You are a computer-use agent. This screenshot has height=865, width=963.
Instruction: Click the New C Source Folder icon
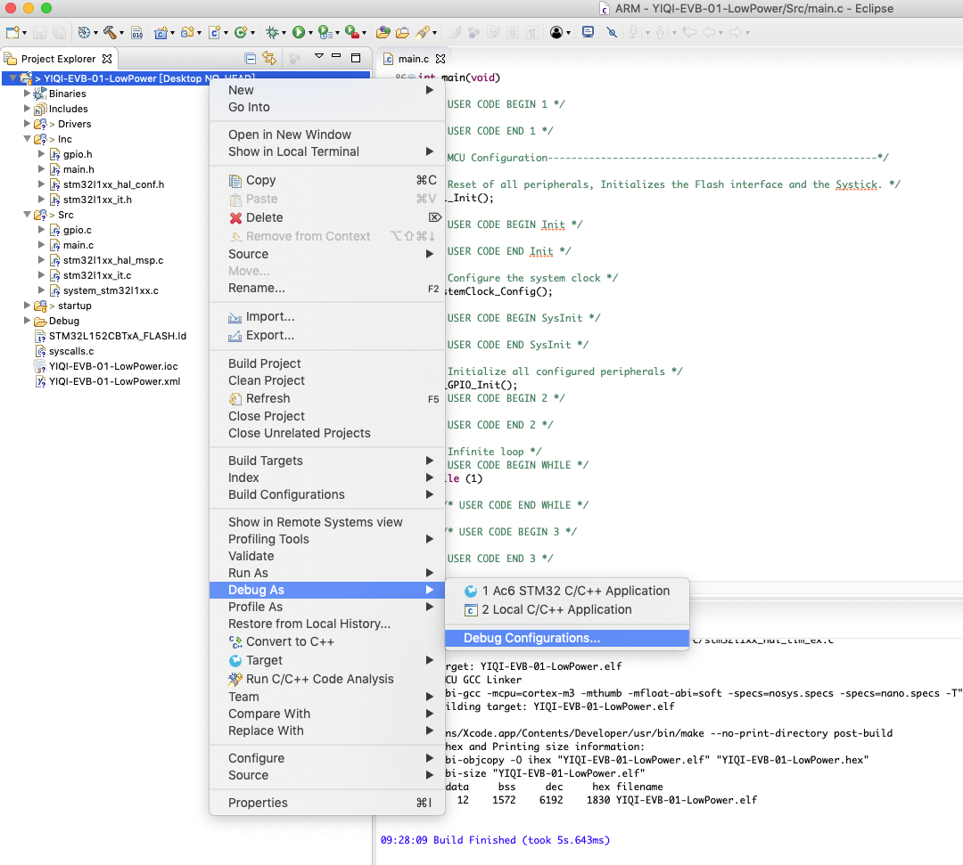coord(188,32)
